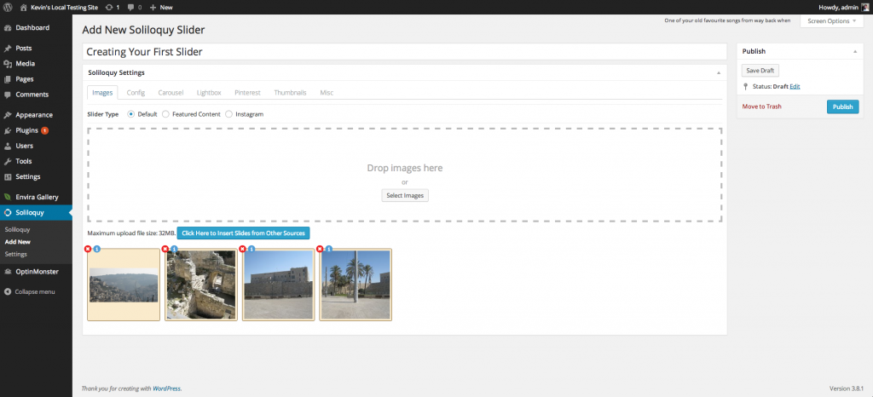Switch to the Lightbox tab
This screenshot has width=873, height=397.
(208, 92)
